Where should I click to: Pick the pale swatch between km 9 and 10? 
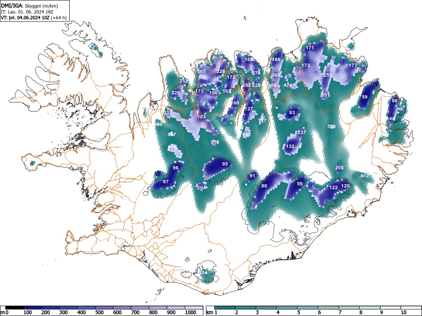pyautogui.click(x=390, y=308)
